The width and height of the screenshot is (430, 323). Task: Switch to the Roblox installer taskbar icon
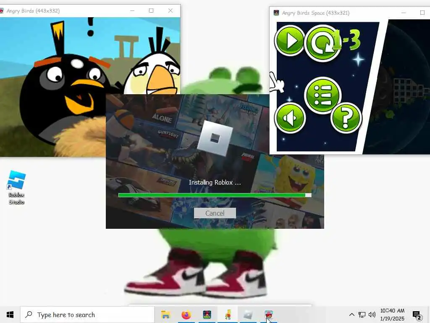pyautogui.click(x=248, y=315)
